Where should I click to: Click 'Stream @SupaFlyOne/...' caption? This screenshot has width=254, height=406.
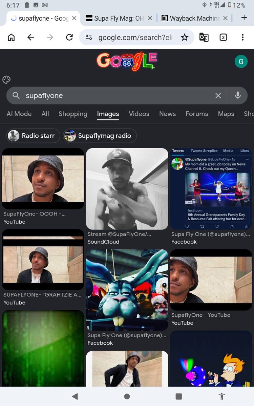pos(119,234)
